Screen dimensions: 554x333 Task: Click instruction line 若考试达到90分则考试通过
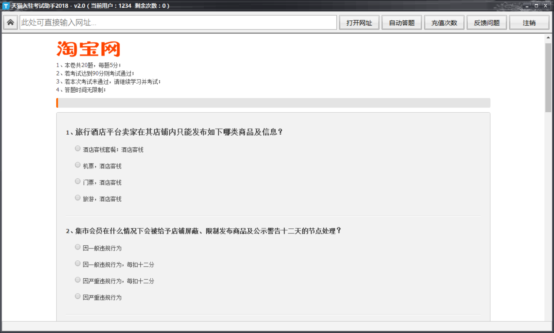click(95, 73)
